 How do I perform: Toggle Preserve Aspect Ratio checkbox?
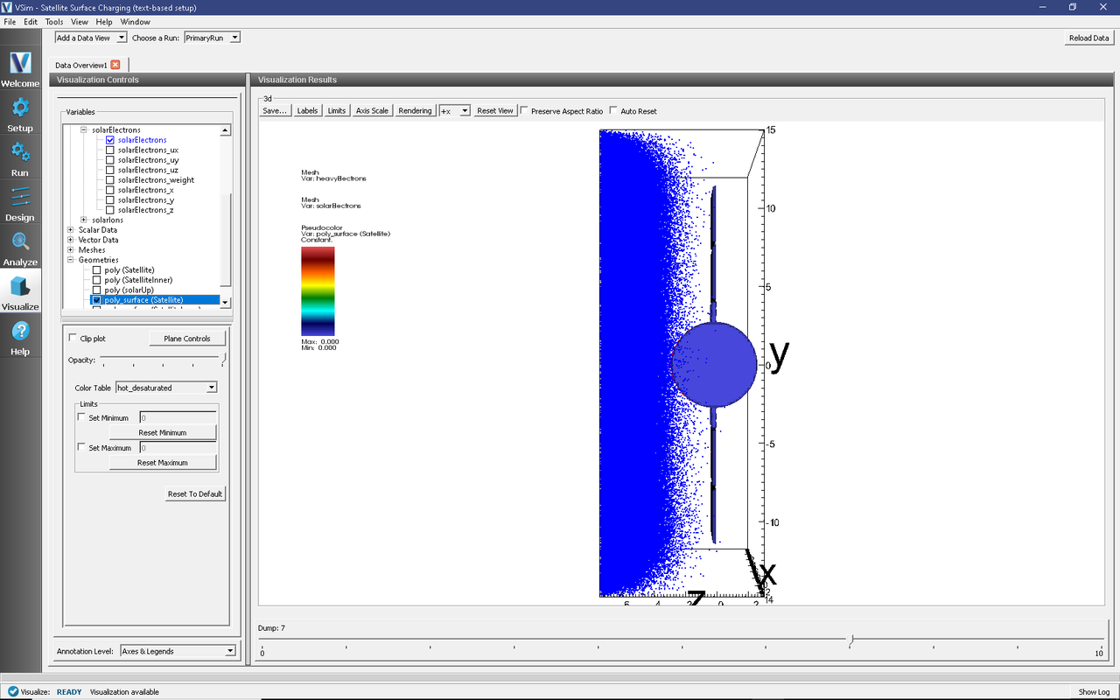tap(524, 111)
